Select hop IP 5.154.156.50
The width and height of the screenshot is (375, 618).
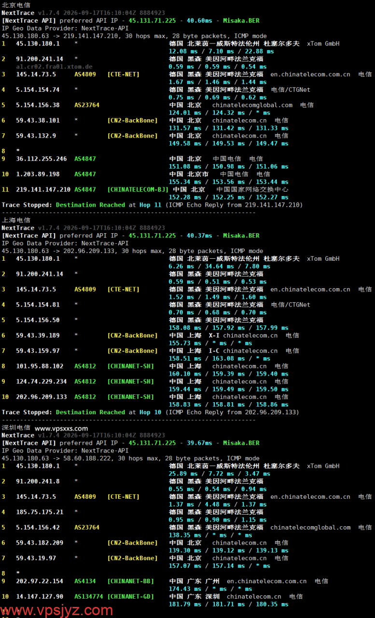coord(38,320)
